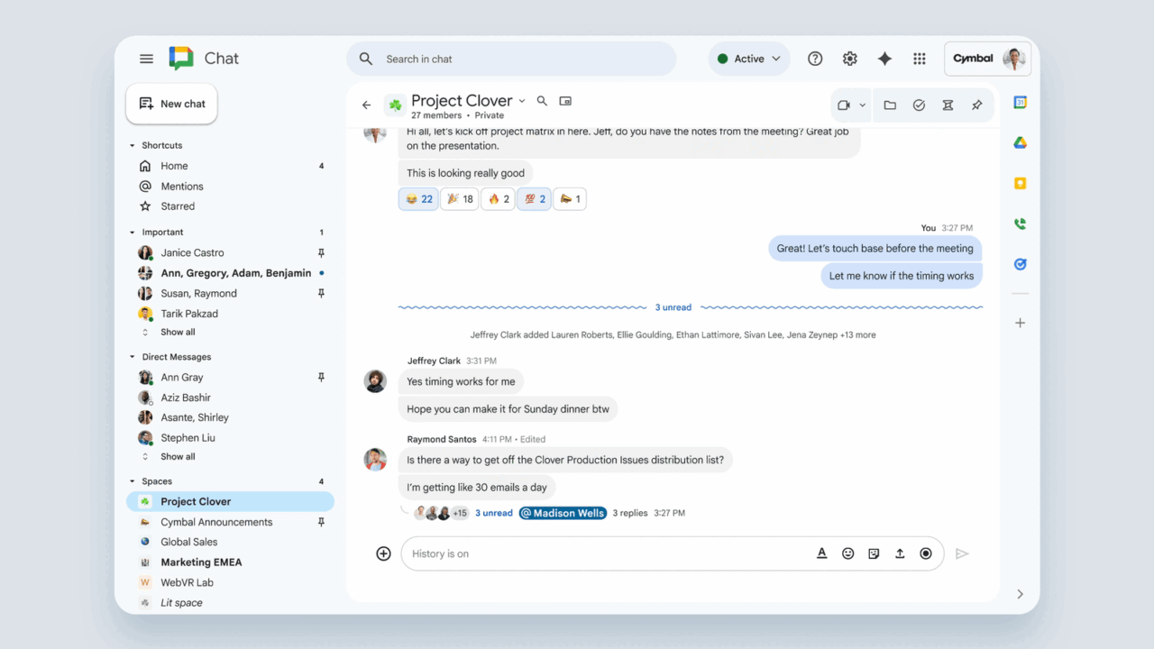1154x649 pixels.
Task: Toggle the laughing emoji reaction with 22
Action: (x=418, y=199)
